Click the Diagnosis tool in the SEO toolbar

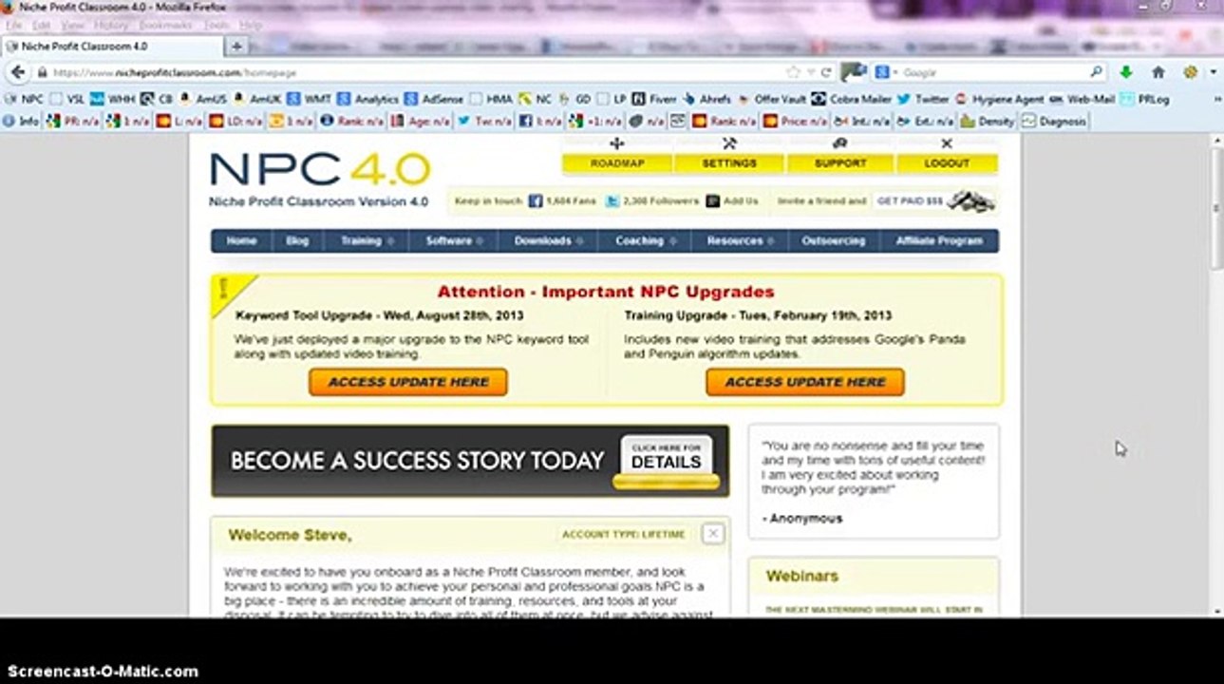[x=1054, y=122]
